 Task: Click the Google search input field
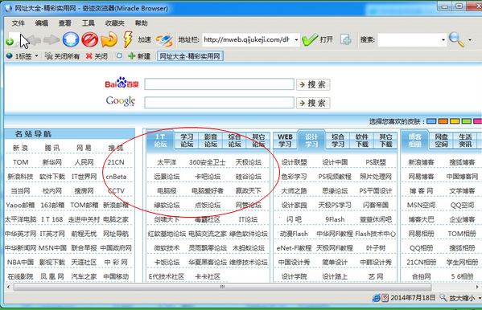(x=219, y=103)
